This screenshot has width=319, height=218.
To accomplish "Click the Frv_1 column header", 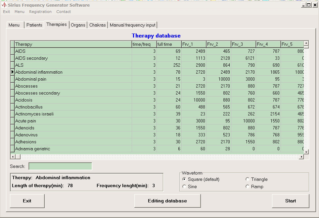I will [194, 44].
